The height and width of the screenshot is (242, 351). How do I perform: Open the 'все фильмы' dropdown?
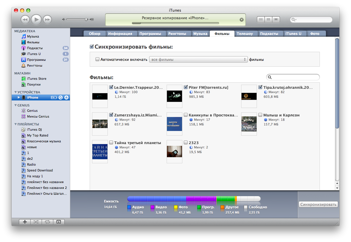(198, 59)
